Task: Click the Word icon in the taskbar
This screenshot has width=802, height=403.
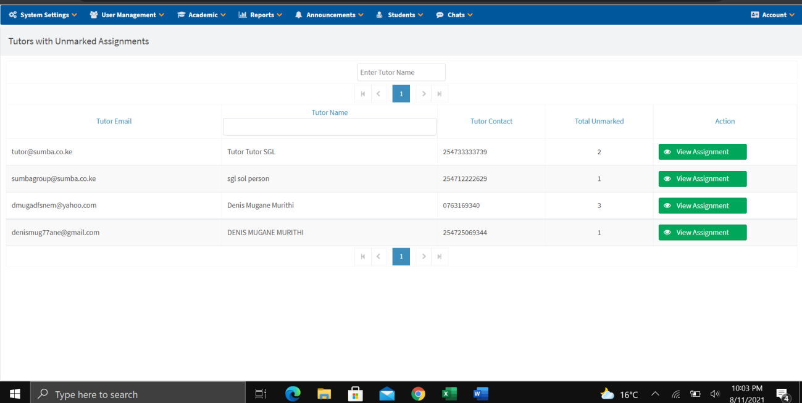Action: click(x=480, y=394)
